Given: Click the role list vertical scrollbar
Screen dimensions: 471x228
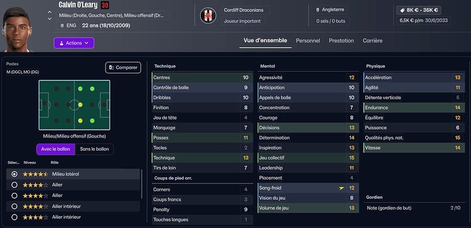Looking at the screenshot, I should [142, 184].
